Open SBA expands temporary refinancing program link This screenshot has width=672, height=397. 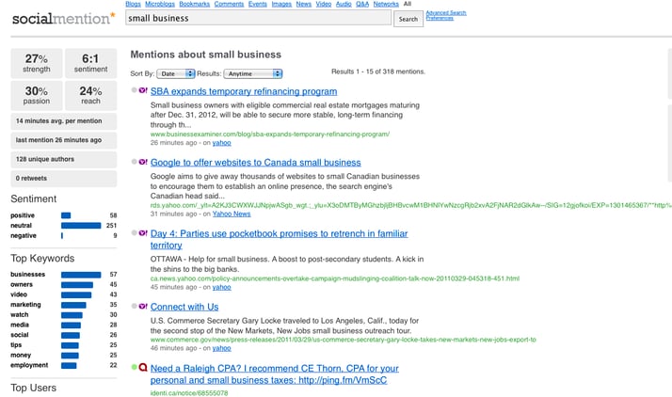[x=244, y=91]
